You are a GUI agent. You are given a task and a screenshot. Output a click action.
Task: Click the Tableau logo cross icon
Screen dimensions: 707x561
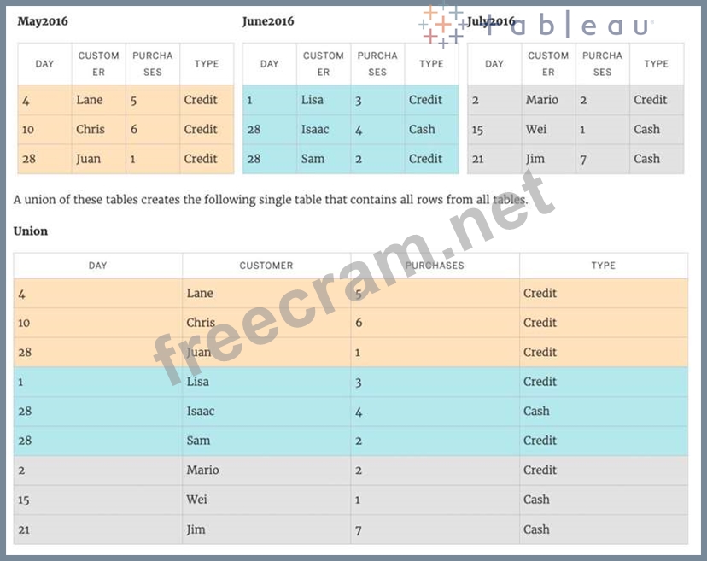point(441,26)
